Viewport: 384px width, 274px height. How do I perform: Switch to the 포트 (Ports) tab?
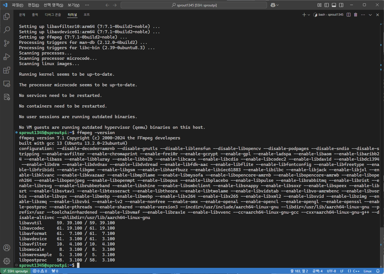(87, 15)
